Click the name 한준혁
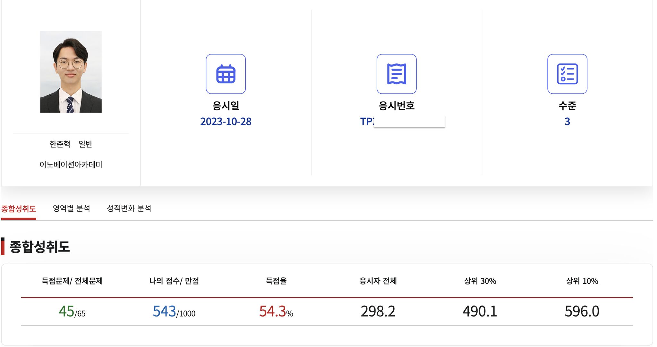 [x=60, y=144]
